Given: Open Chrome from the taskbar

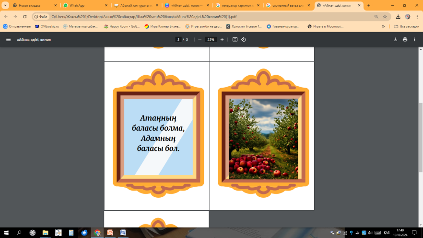Looking at the screenshot, I should [x=97, y=233].
